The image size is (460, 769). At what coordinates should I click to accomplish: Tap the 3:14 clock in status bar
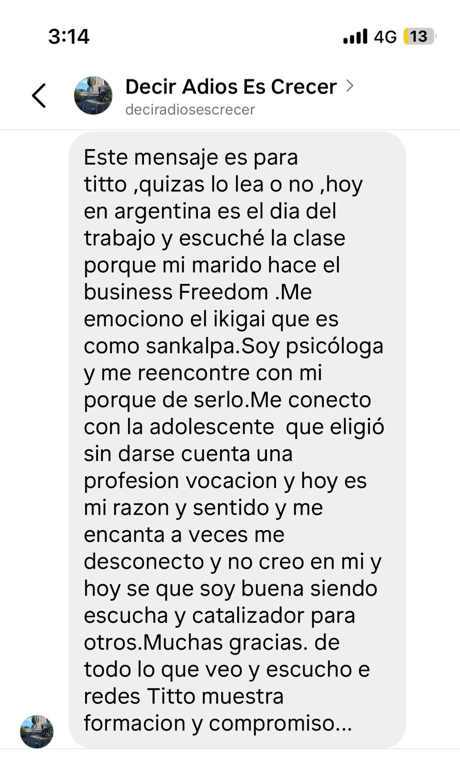coord(69,36)
